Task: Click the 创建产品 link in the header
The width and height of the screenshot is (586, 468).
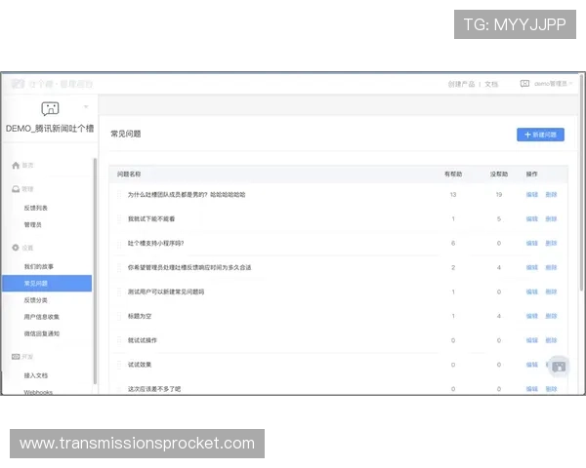Action: pyautogui.click(x=461, y=84)
